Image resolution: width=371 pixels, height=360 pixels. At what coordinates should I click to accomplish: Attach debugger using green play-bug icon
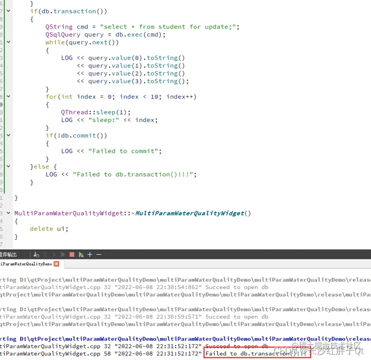pyautogui.click(x=81, y=254)
